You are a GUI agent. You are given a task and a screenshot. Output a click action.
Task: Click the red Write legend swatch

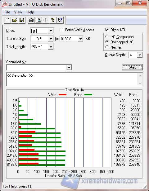[62, 94]
